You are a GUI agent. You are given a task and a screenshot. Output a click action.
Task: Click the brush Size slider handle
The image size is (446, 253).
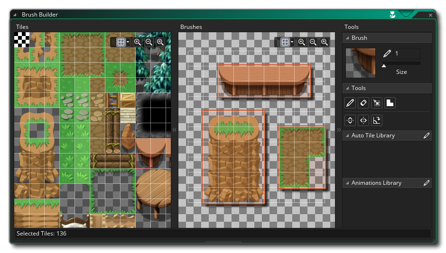point(384,66)
